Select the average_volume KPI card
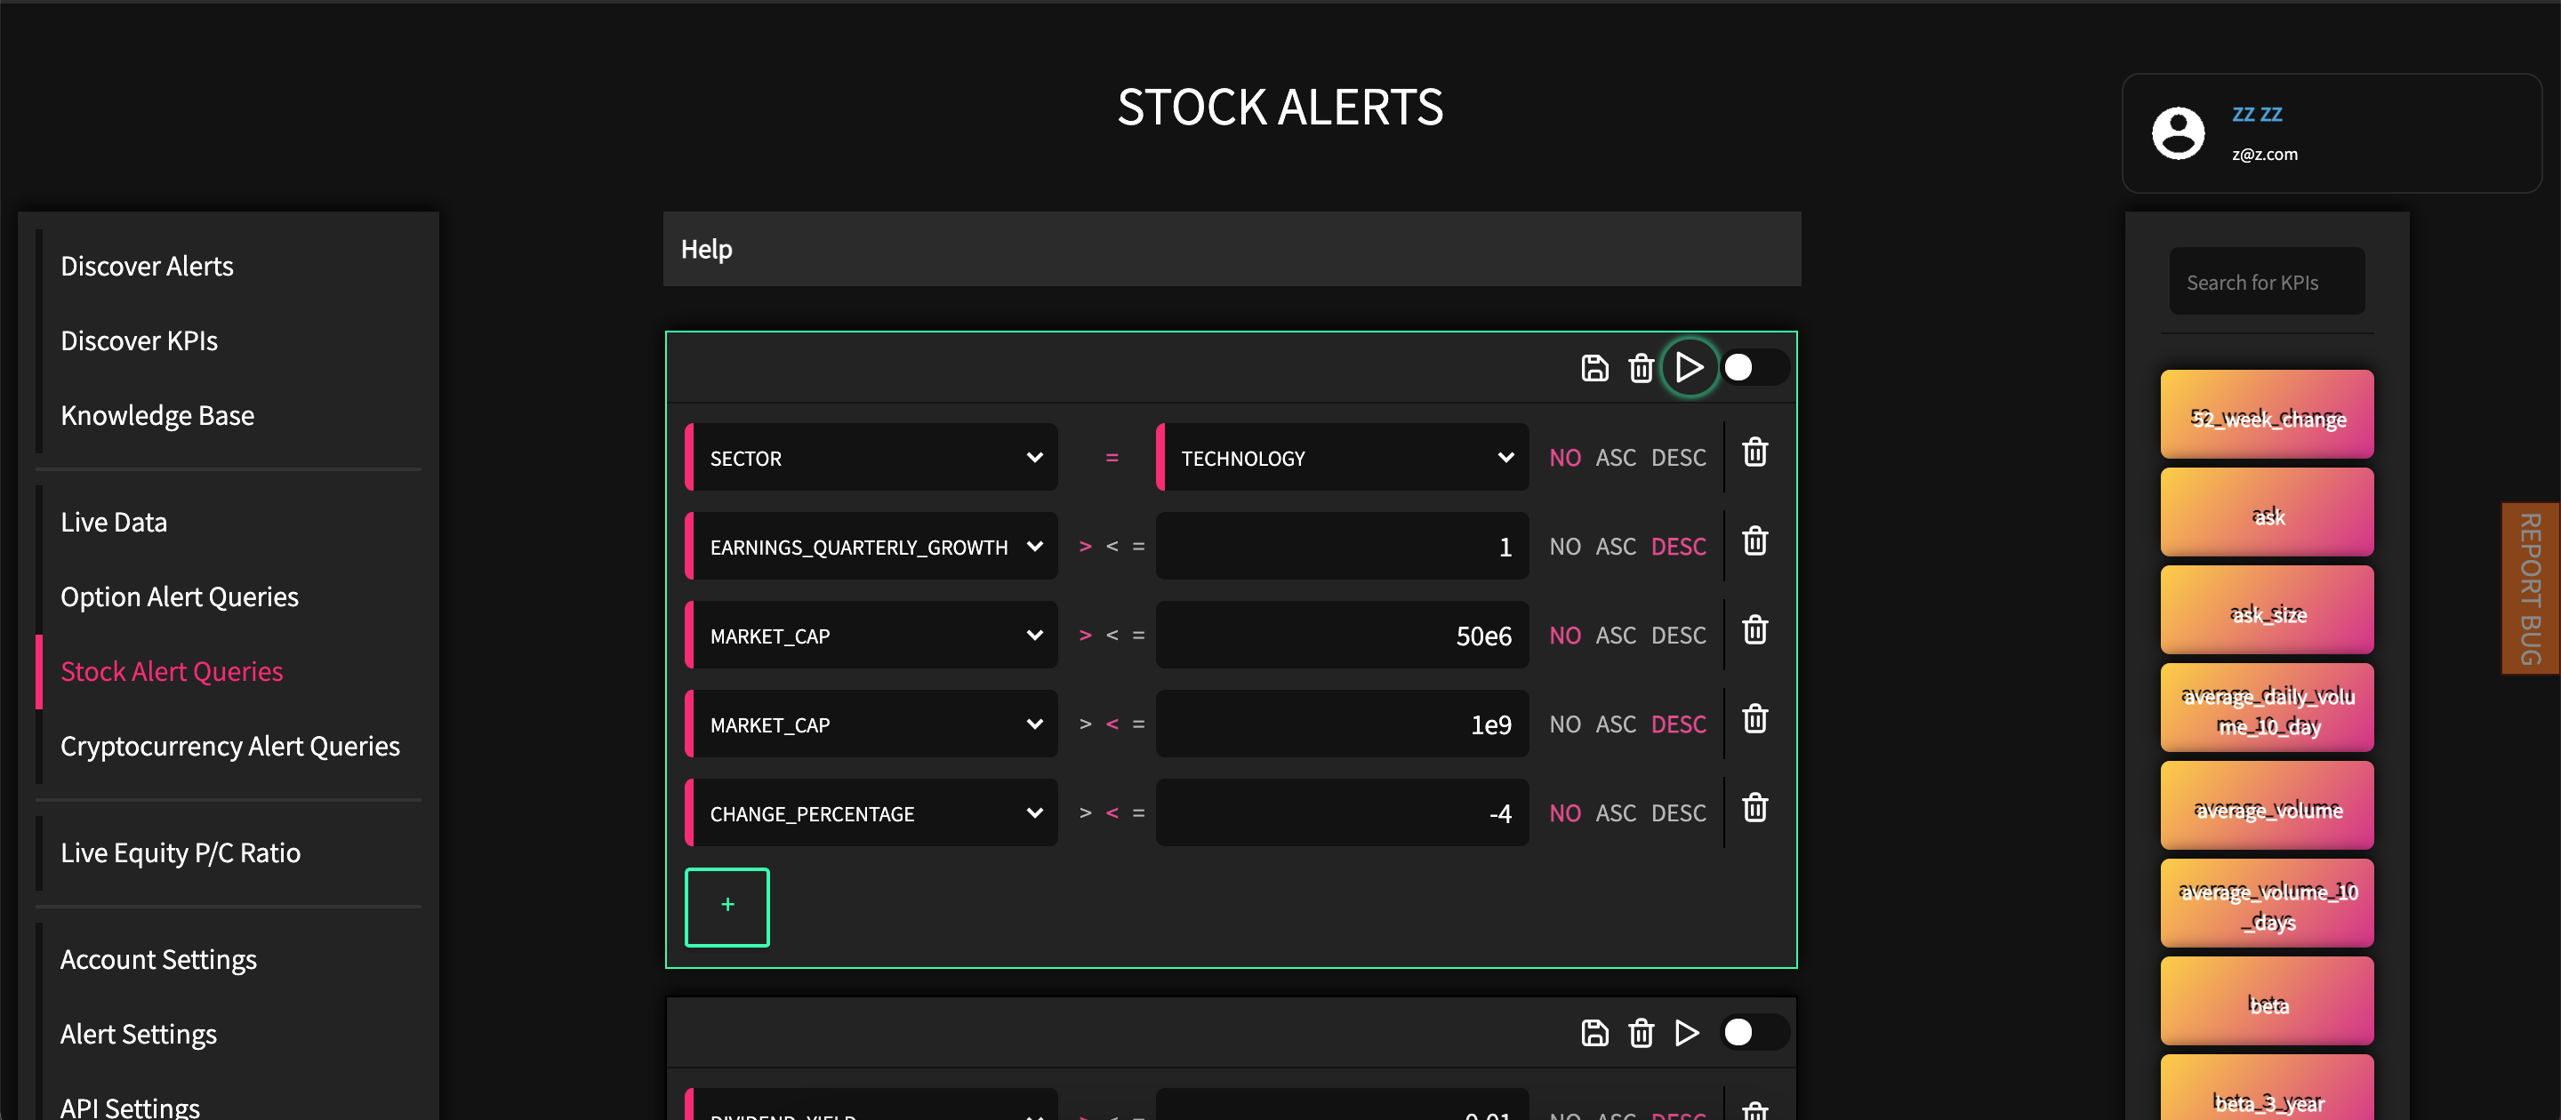This screenshot has width=2561, height=1120. (2267, 806)
